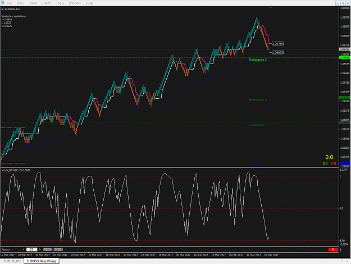Select the EURUSD,D4 (offline) chart tab
The width and height of the screenshot is (351, 264).
41,261
